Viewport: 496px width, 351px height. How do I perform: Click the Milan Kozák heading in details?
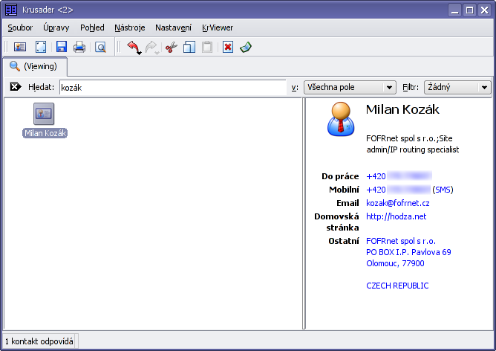click(402, 109)
